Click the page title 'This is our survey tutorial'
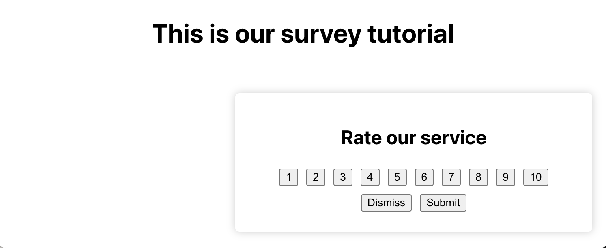Viewport: 606px width, 248px height. click(303, 34)
